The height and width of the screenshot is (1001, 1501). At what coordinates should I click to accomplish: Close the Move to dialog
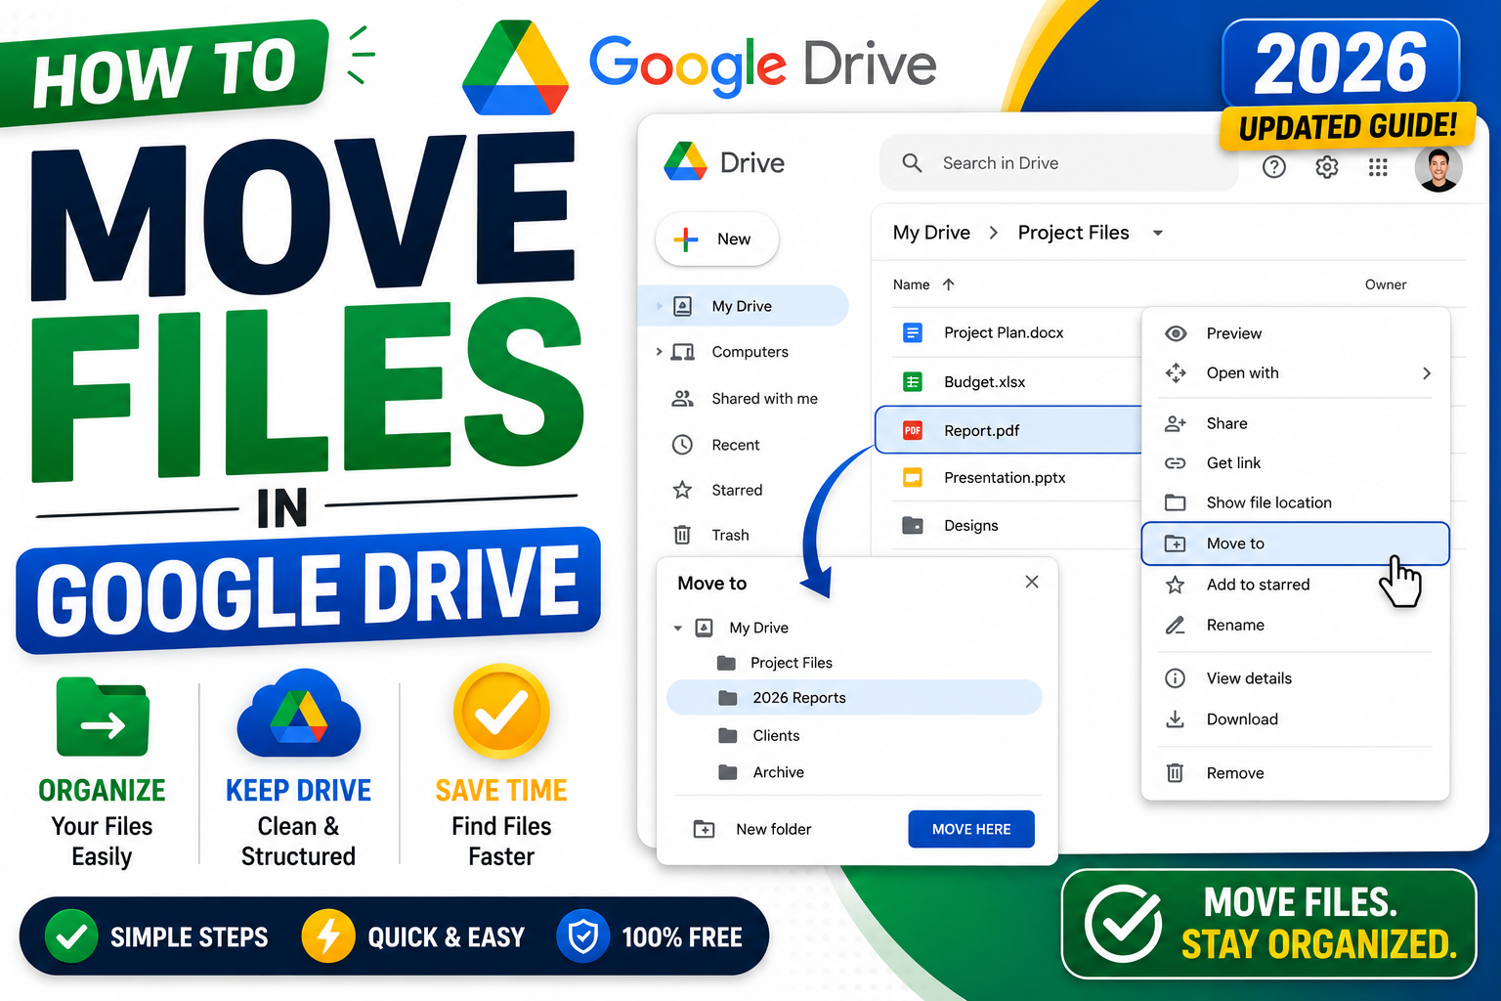click(x=1032, y=582)
